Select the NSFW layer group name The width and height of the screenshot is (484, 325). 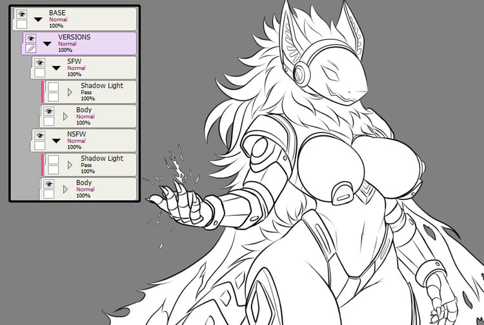pos(77,134)
